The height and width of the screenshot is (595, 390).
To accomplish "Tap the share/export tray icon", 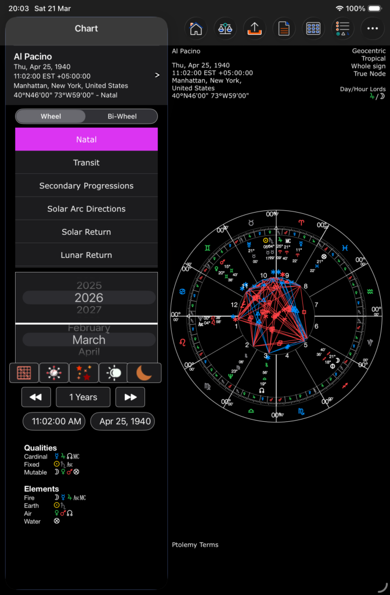I will 254,28.
